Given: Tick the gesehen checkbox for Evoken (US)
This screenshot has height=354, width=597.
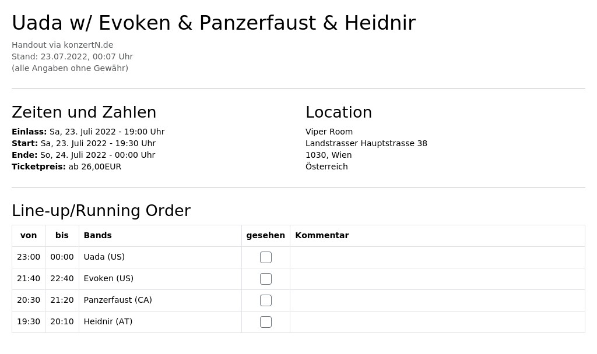Looking at the screenshot, I should coord(266,279).
